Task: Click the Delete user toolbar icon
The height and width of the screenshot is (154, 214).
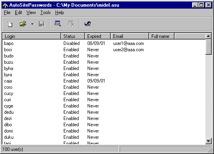Action: pos(71,24)
